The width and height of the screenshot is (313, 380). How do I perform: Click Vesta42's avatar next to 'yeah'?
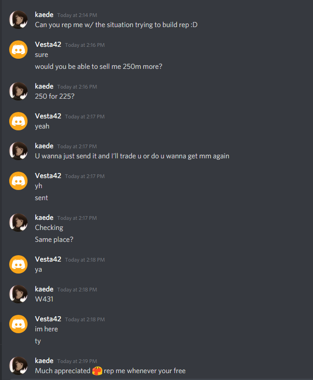pyautogui.click(x=18, y=121)
